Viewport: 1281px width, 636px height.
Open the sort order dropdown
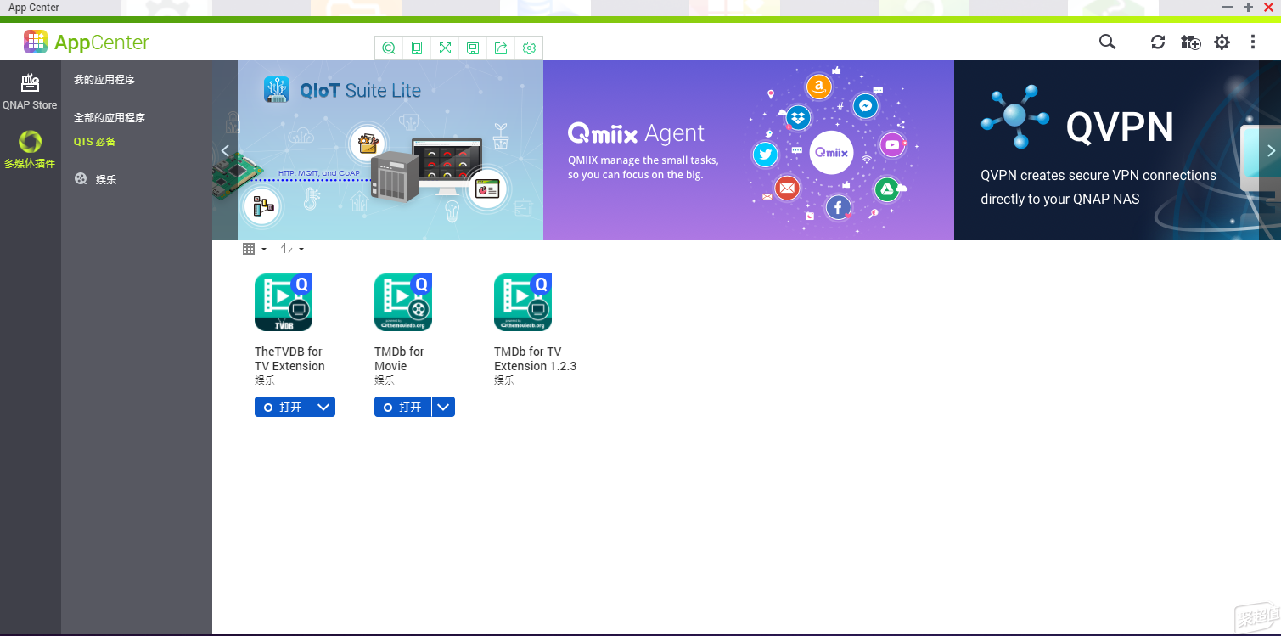pyautogui.click(x=292, y=249)
